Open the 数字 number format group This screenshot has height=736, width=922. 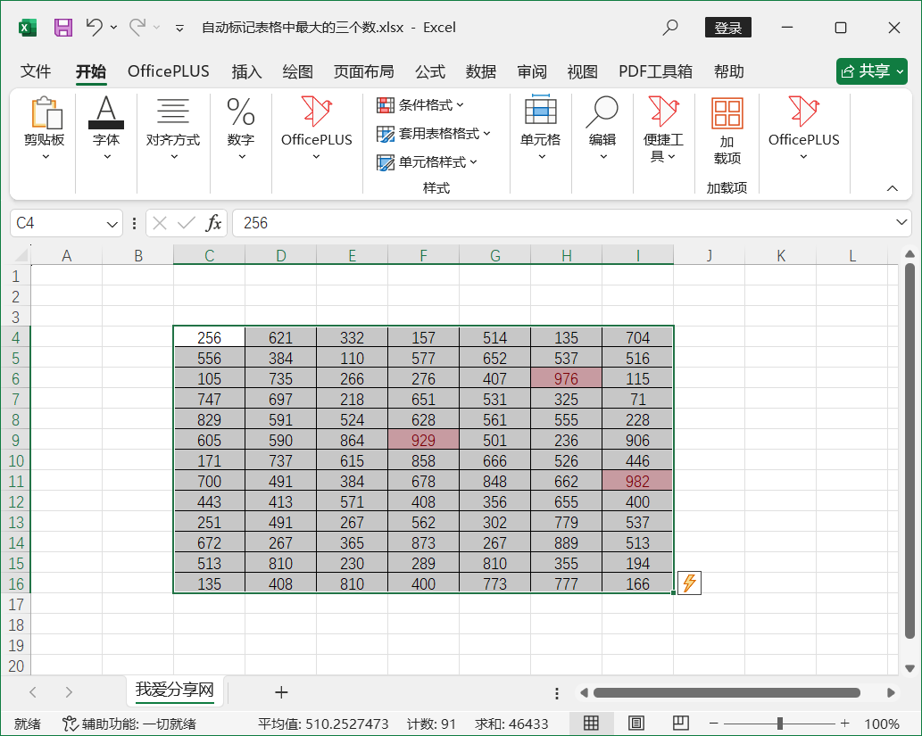241,128
